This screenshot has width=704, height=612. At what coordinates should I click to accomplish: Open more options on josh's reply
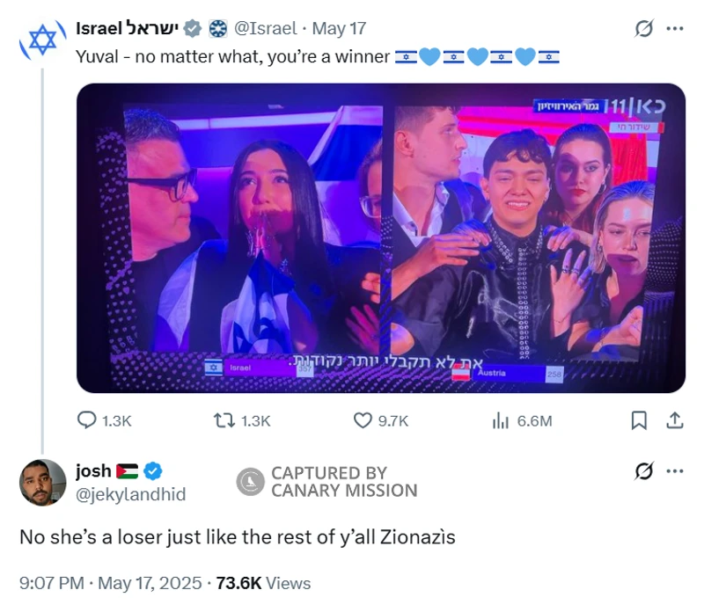point(675,472)
